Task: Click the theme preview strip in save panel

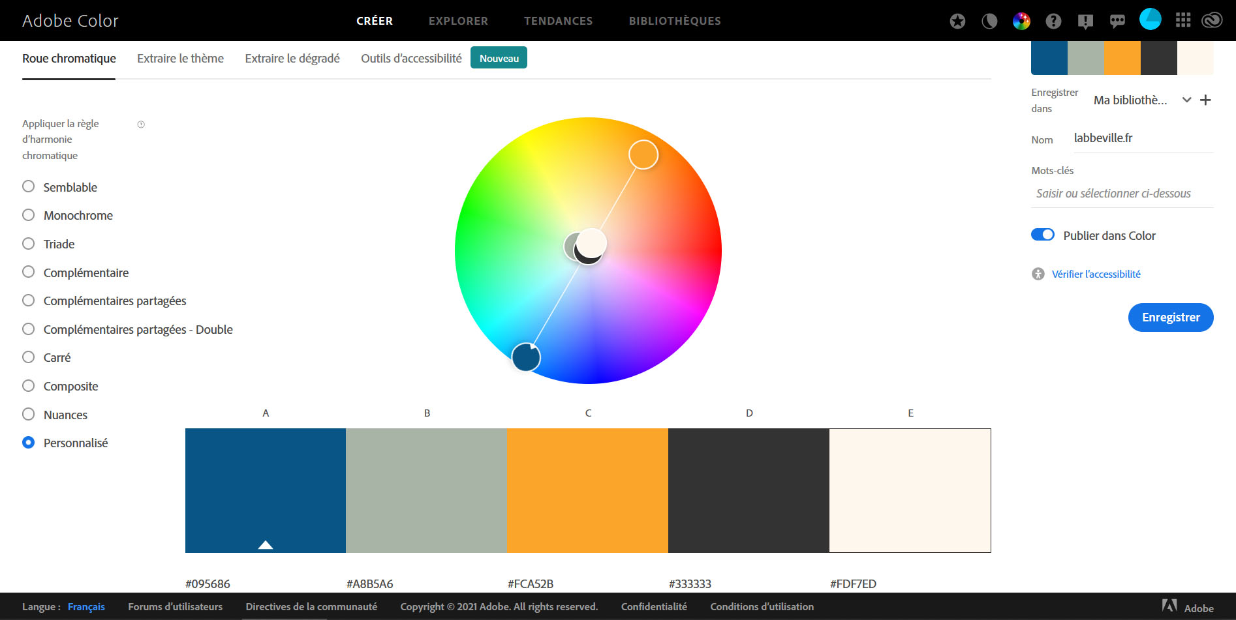Action: click(x=1122, y=58)
